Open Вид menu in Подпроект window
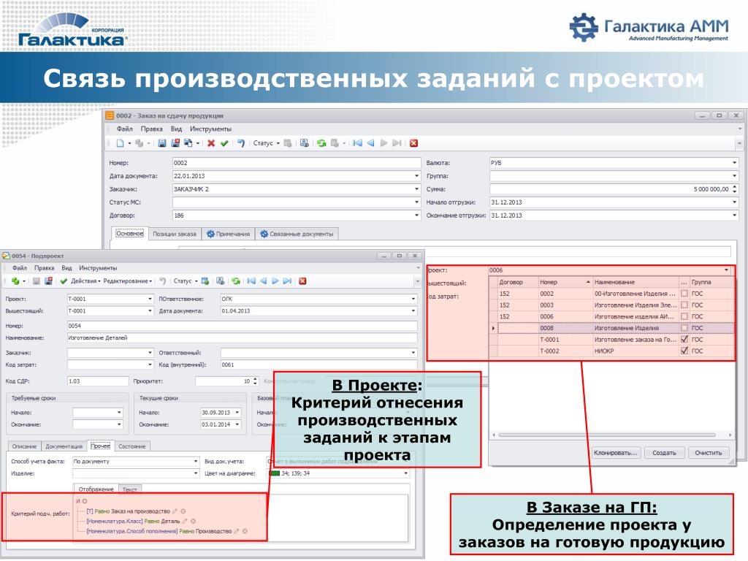 point(66,268)
